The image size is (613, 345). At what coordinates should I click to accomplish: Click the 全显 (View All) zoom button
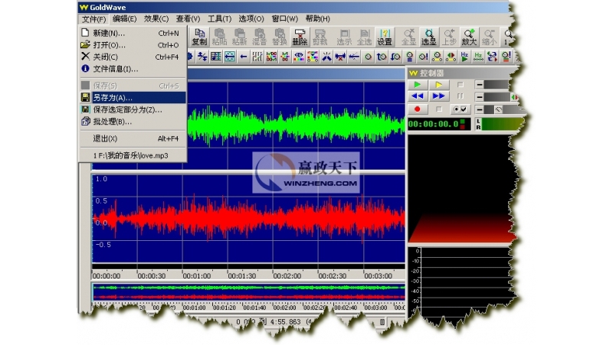[x=409, y=37]
